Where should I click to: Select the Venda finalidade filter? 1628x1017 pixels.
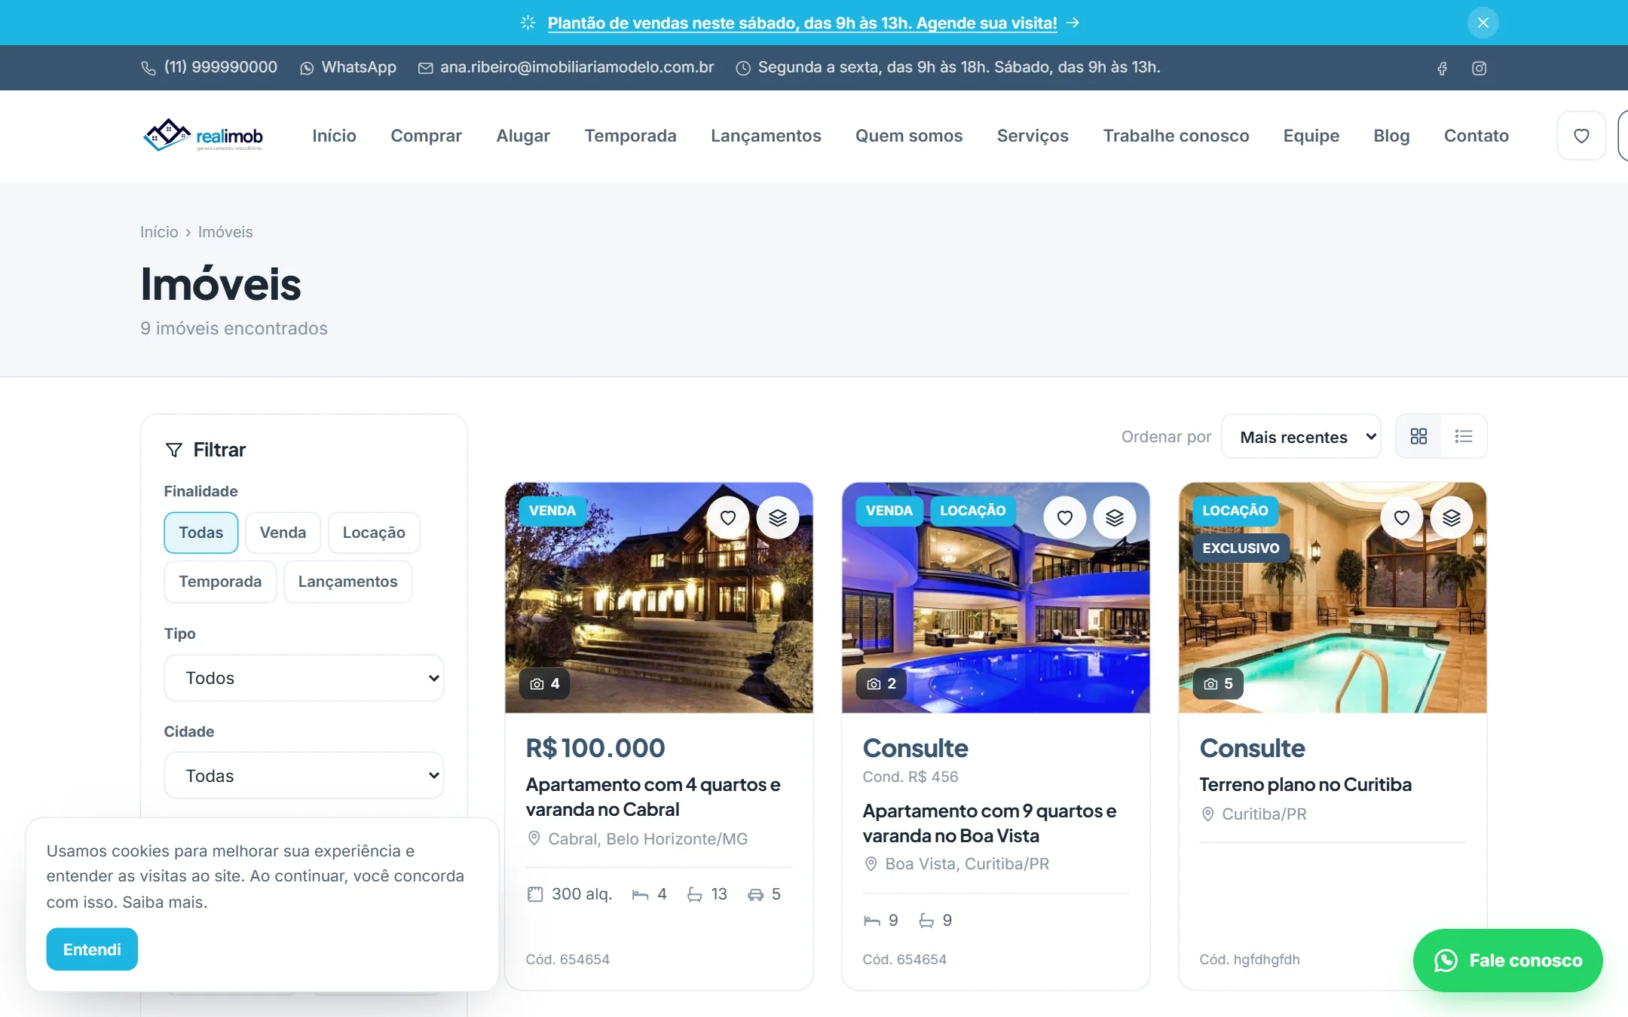click(283, 533)
